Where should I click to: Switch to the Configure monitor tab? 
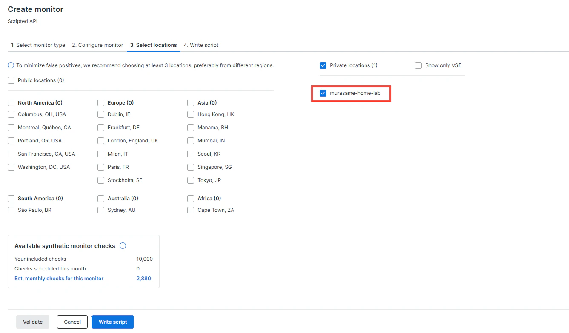[97, 45]
